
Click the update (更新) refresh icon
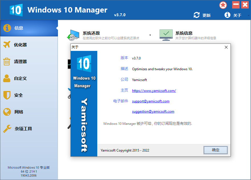click(196, 15)
